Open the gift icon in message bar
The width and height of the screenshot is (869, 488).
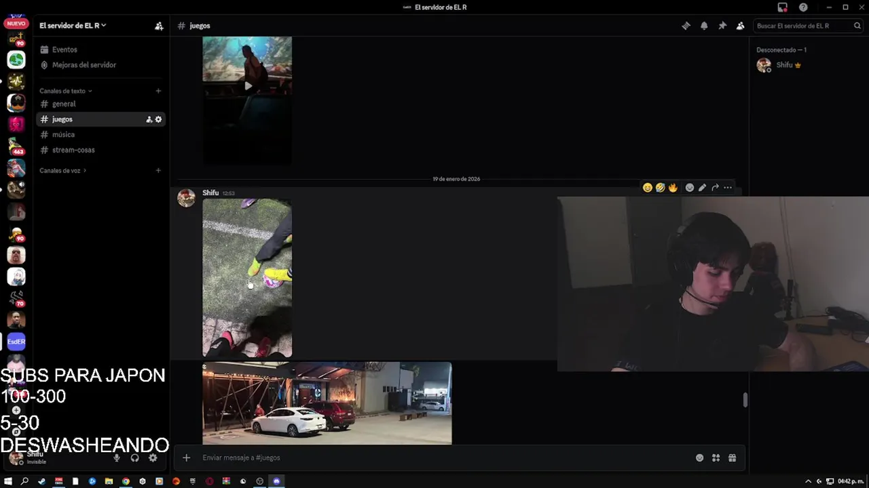tap(732, 458)
